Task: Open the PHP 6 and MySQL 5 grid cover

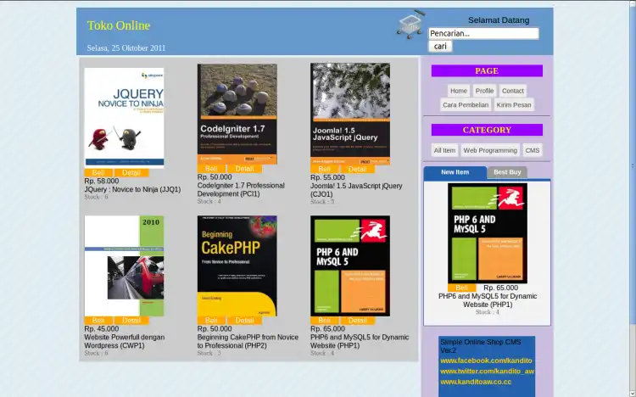Action: (x=350, y=266)
